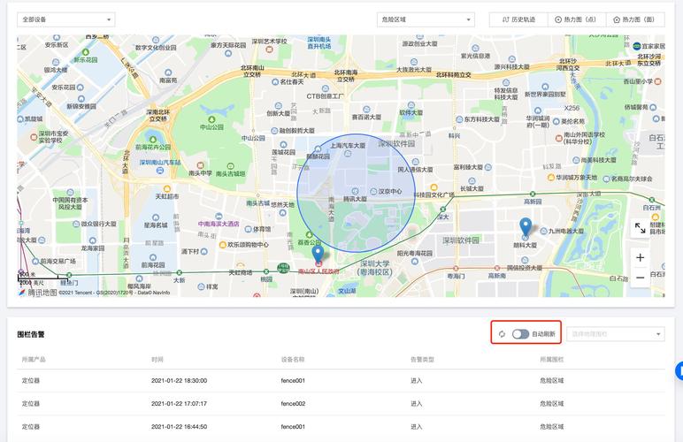Click the 名商高尔夫球会 map marker
This screenshot has width=683, height=442.
(x=606, y=179)
